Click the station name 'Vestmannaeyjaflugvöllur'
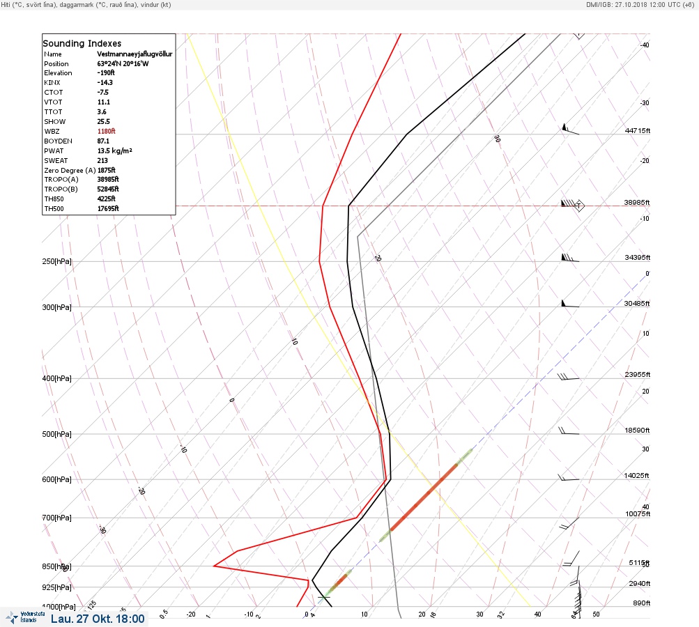The width and height of the screenshot is (699, 627). (x=135, y=54)
